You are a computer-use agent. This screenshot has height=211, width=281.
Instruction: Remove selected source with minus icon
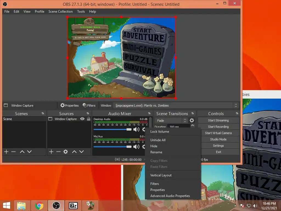click(x=58, y=152)
